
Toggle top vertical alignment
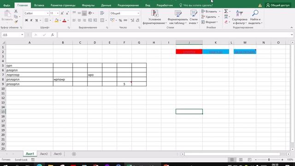coord(74,13)
